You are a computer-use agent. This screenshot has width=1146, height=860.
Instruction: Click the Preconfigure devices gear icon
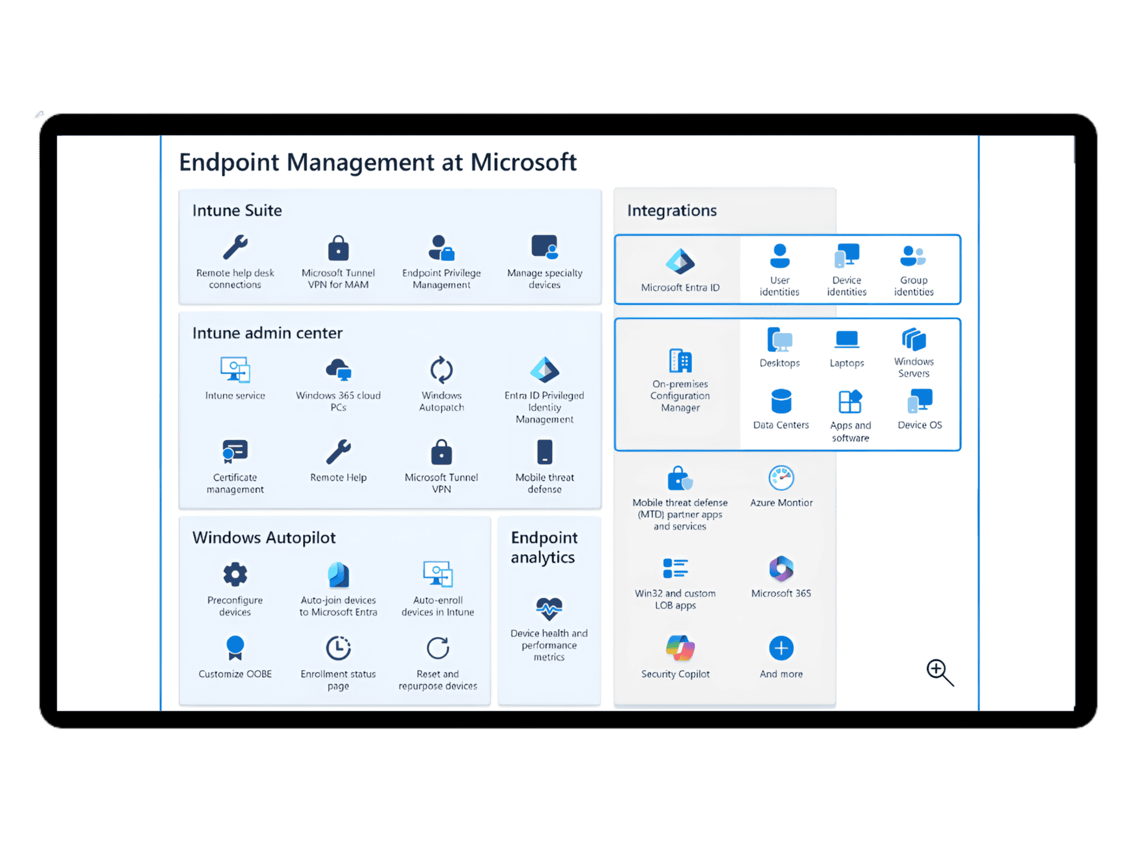235,575
